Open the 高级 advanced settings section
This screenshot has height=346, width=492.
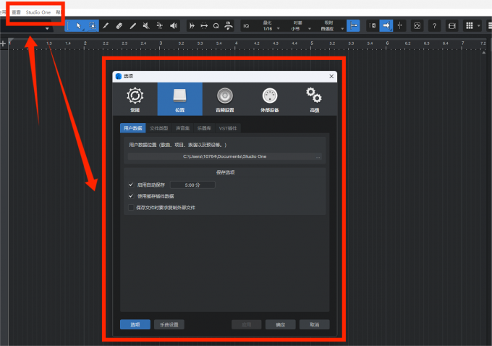[x=313, y=100]
